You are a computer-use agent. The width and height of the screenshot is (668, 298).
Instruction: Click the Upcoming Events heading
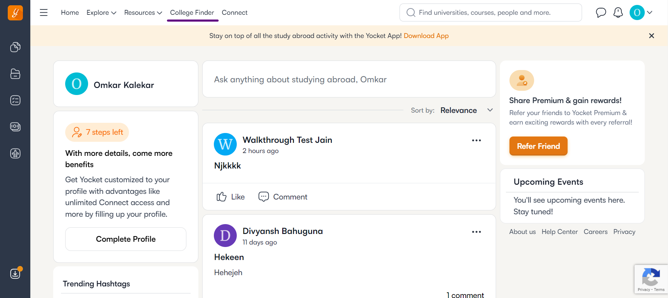click(x=549, y=182)
